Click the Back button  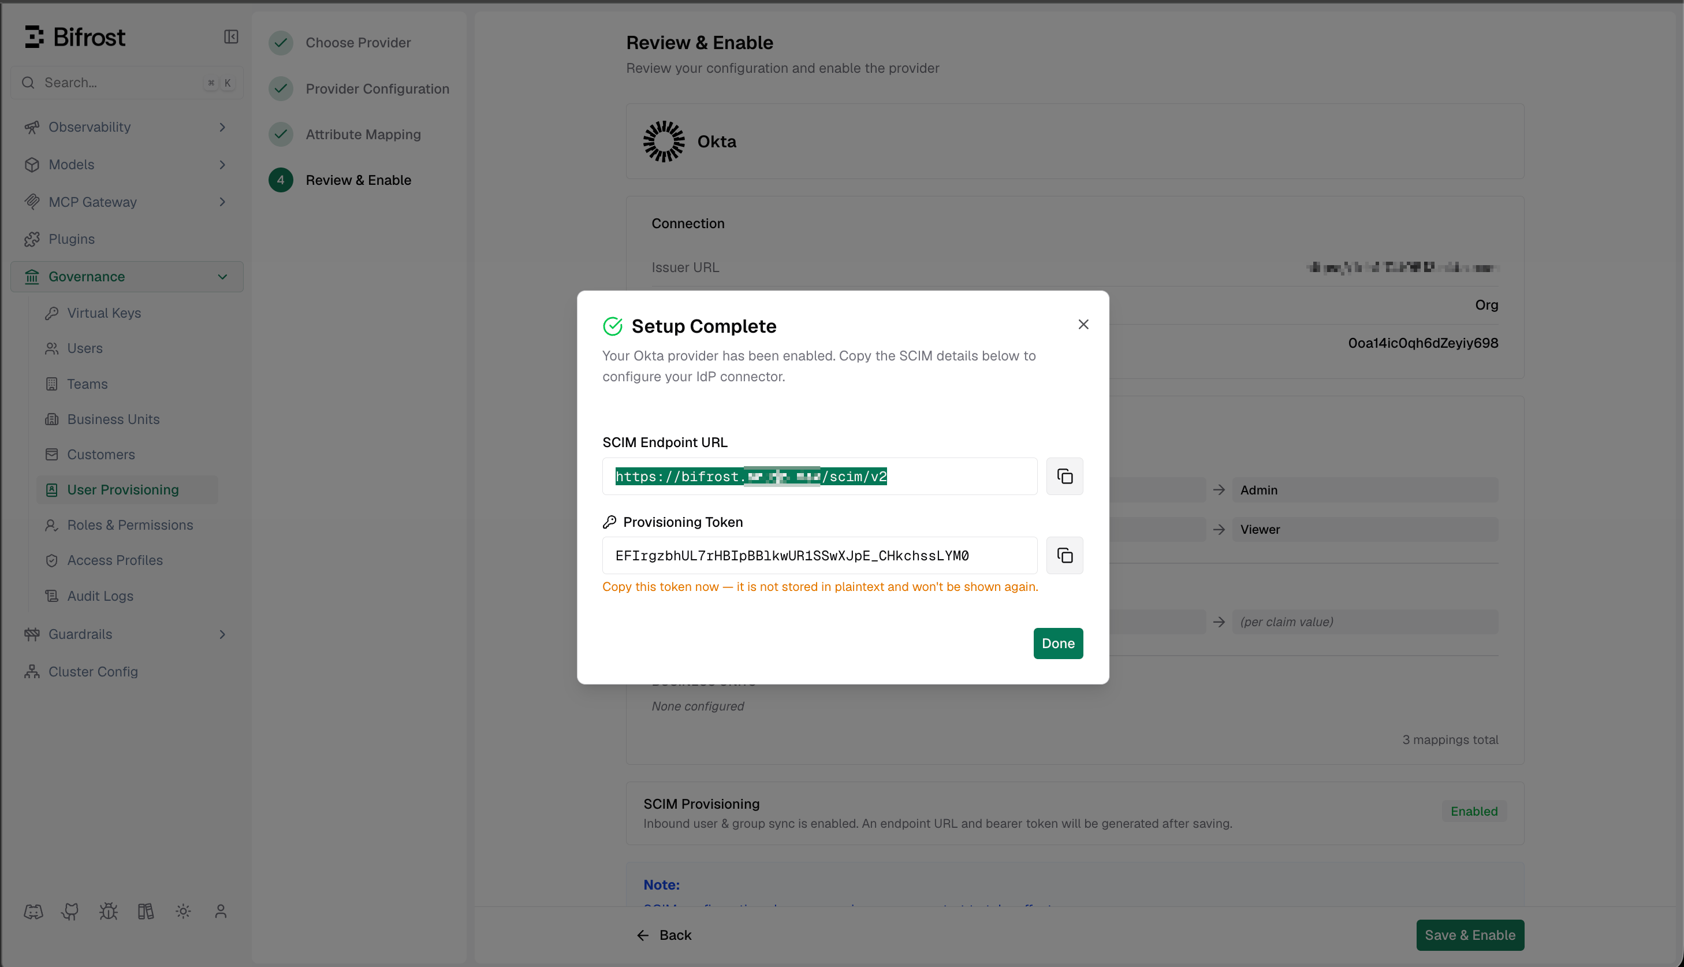click(664, 935)
